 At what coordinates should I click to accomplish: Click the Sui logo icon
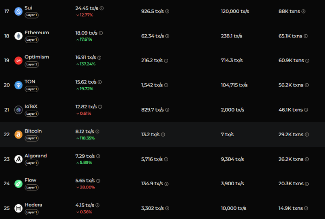[x=19, y=12]
